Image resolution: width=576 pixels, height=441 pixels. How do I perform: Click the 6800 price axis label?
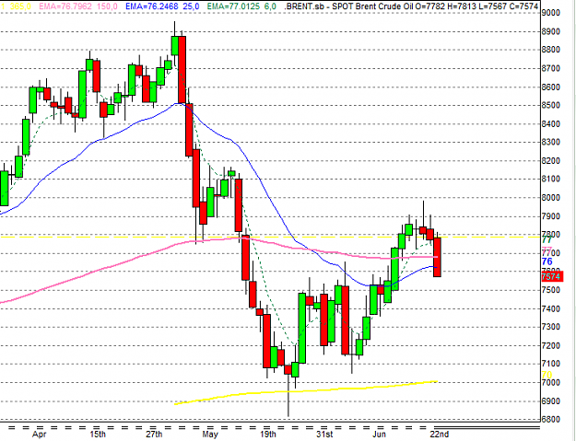pyautogui.click(x=550, y=419)
